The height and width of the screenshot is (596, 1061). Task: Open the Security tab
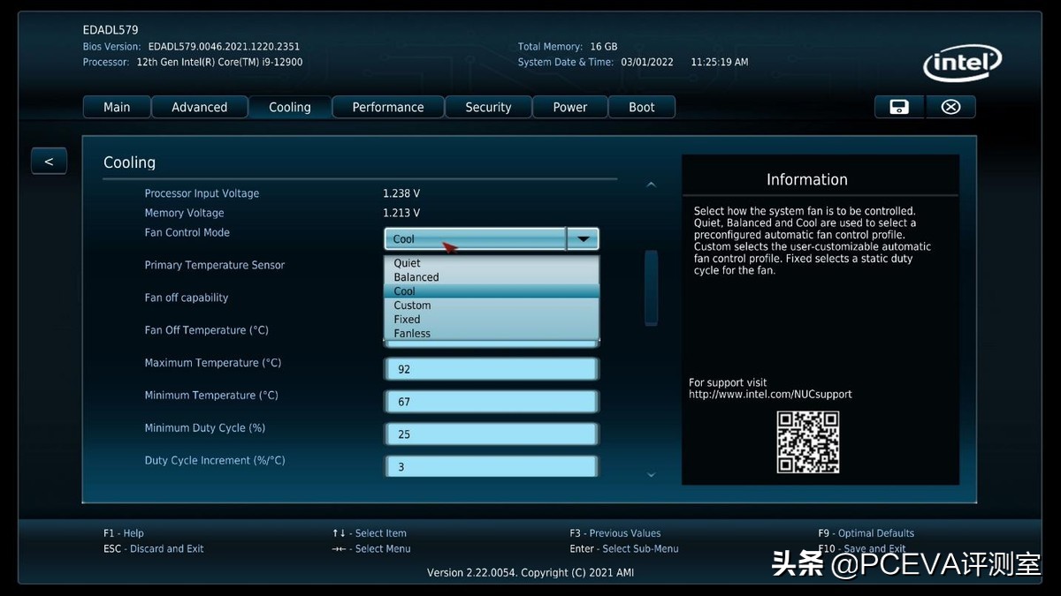tap(488, 108)
